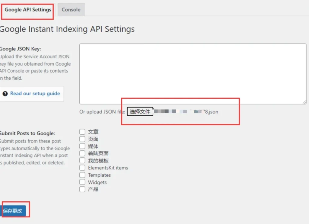The image size is (309, 224).
Task: Select the Google API Settings tab
Action: point(28,10)
